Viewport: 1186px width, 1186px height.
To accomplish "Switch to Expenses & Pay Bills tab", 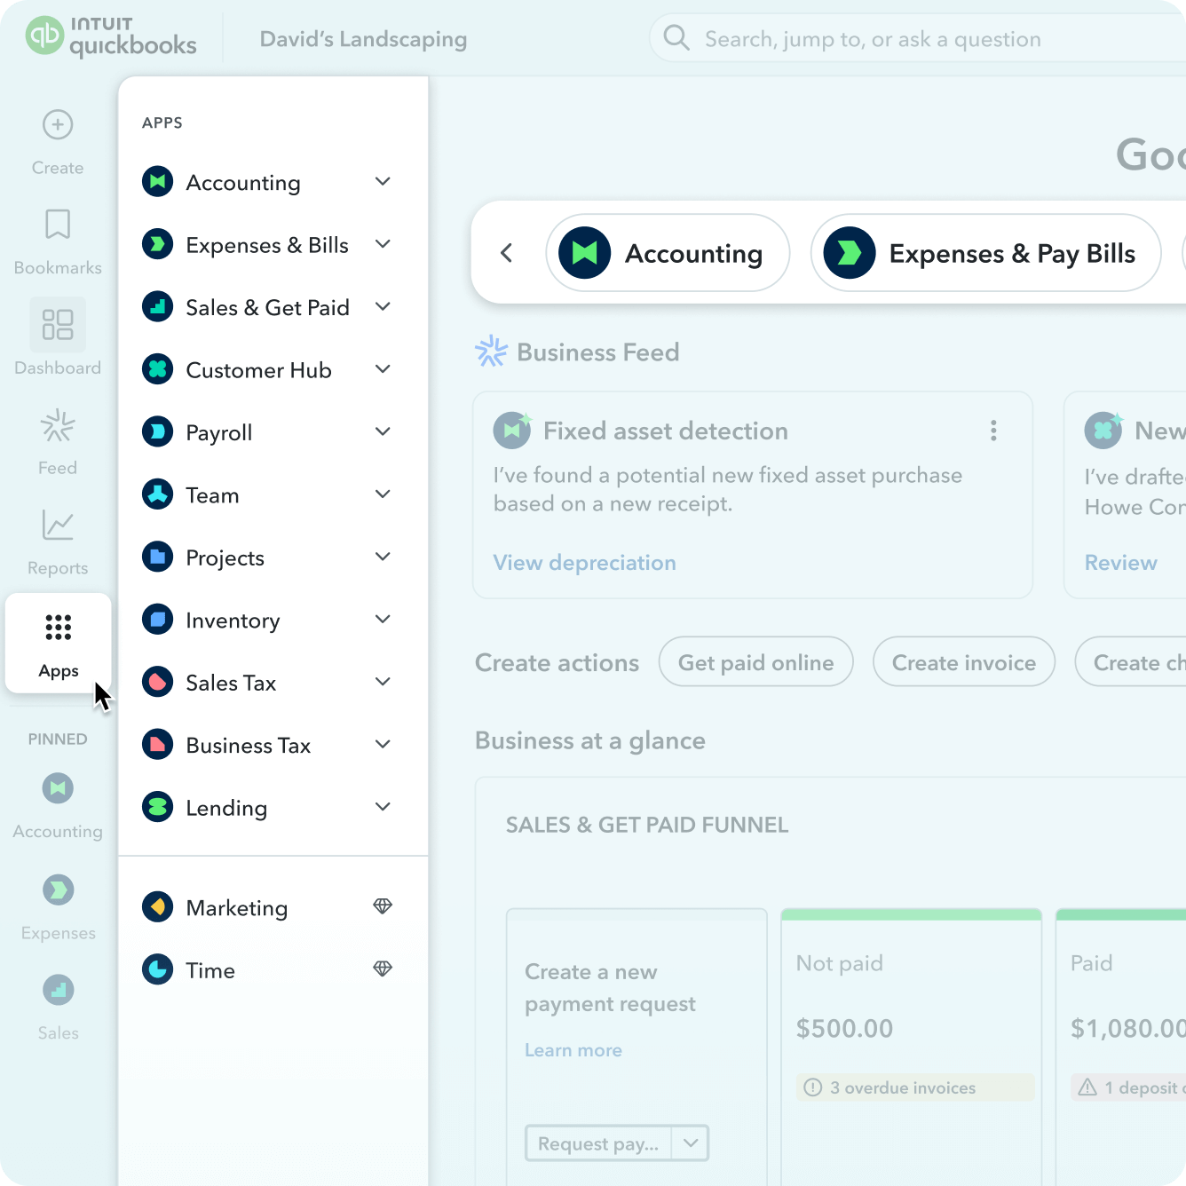I will 985,254.
